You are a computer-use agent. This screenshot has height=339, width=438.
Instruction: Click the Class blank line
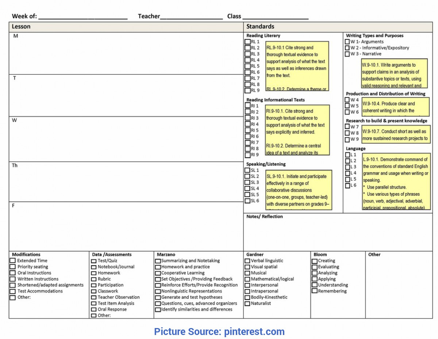coord(276,17)
